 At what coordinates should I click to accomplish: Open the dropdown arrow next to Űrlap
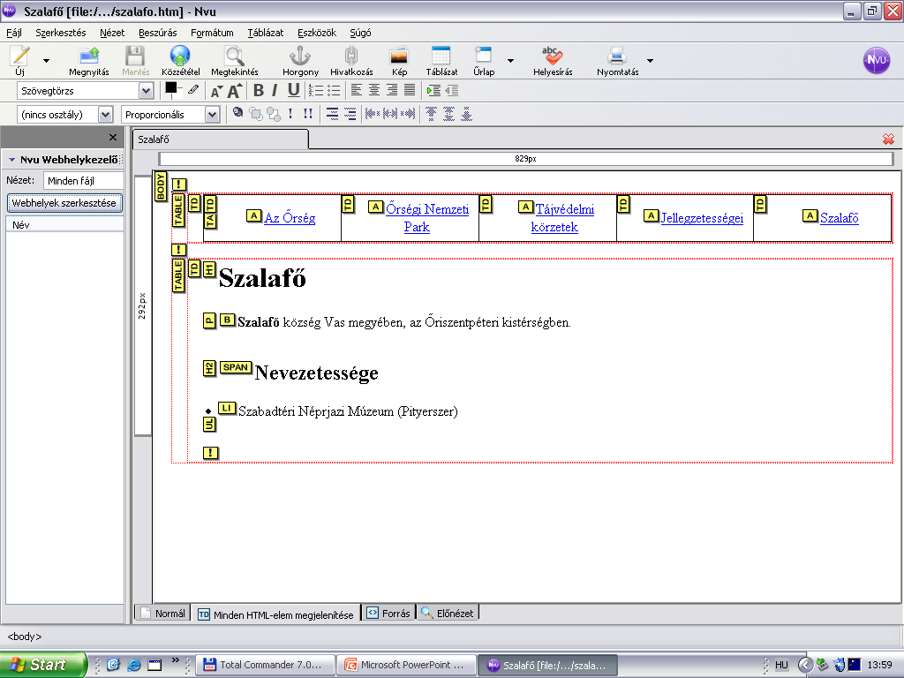(511, 61)
